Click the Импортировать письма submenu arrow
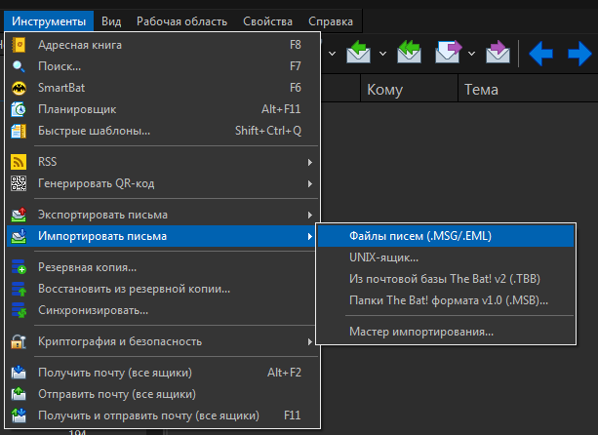This screenshot has width=598, height=435. click(310, 236)
